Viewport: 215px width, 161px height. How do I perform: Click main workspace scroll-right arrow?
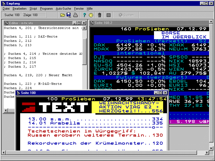207,152
